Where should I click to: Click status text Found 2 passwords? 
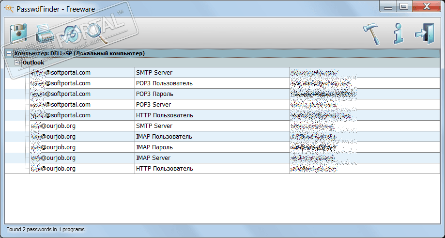[46, 229]
